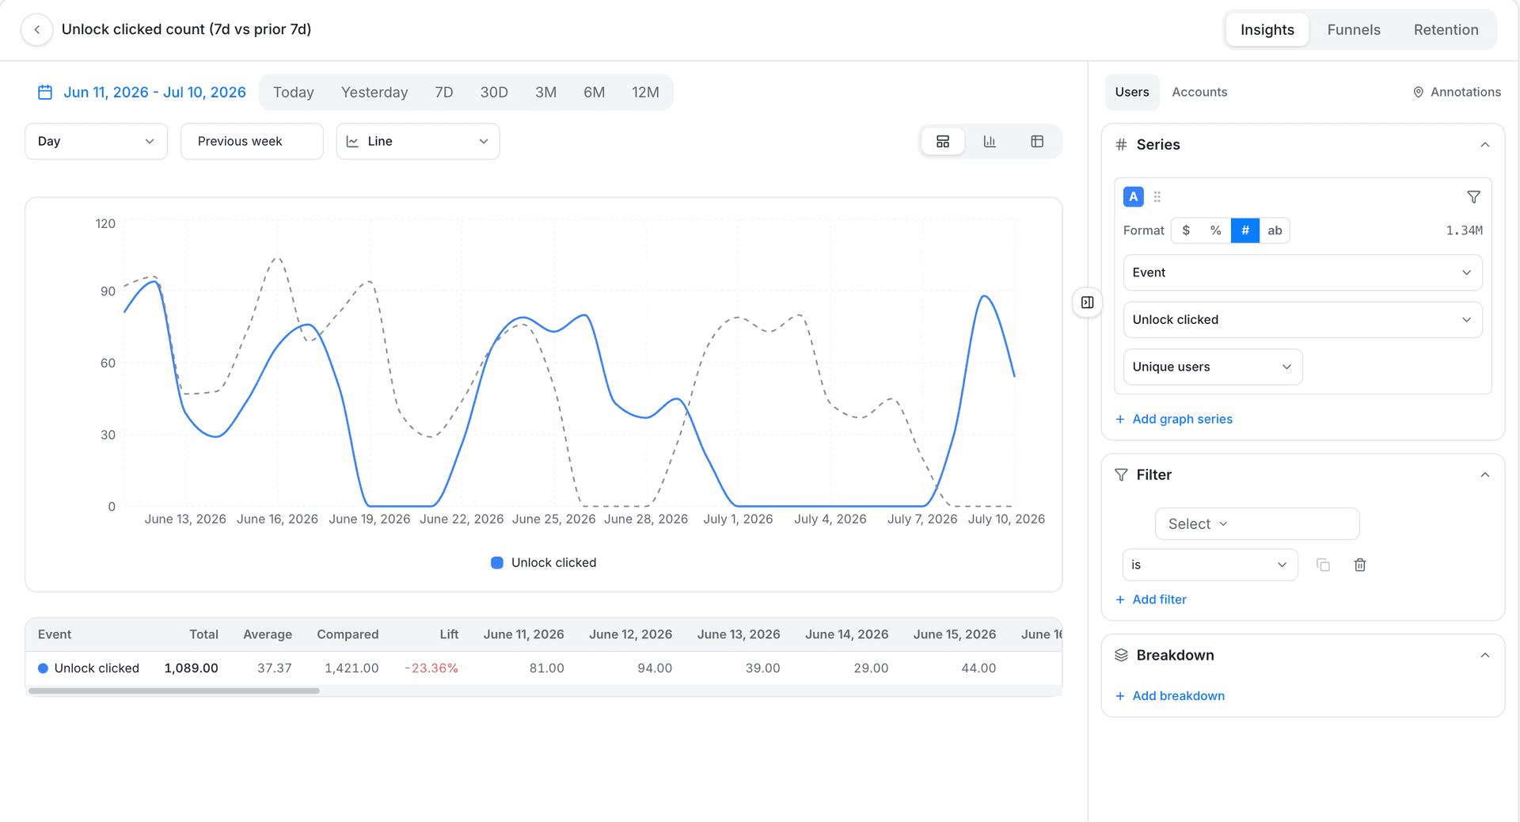The width and height of the screenshot is (1520, 822).
Task: Switch to the Insights tab
Action: click(x=1267, y=30)
